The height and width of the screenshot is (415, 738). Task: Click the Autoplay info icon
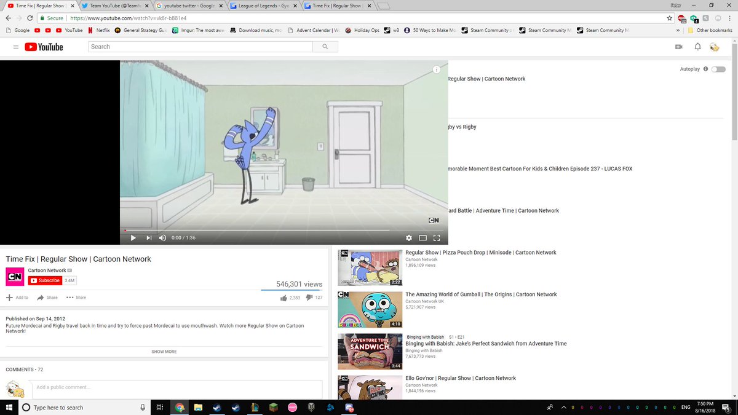705,69
